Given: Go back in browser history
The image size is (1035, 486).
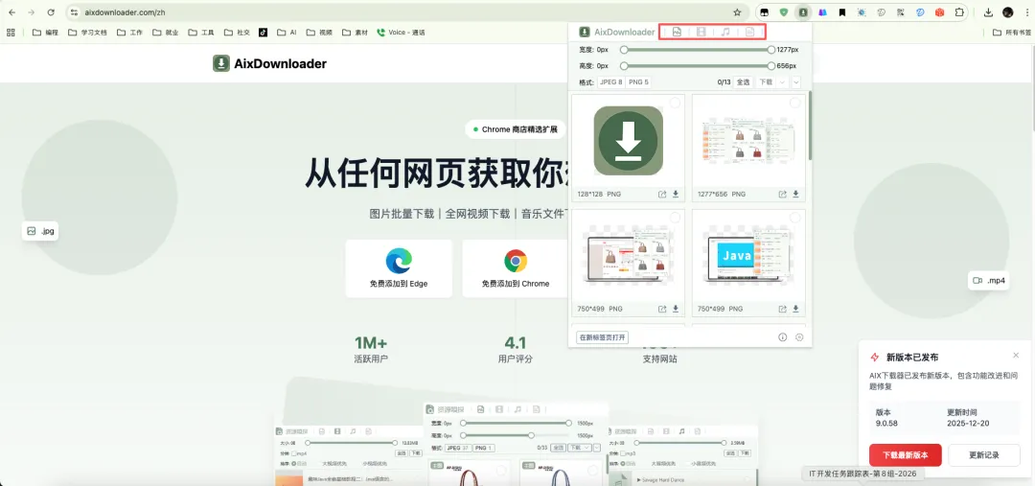Looking at the screenshot, I should click(11, 12).
